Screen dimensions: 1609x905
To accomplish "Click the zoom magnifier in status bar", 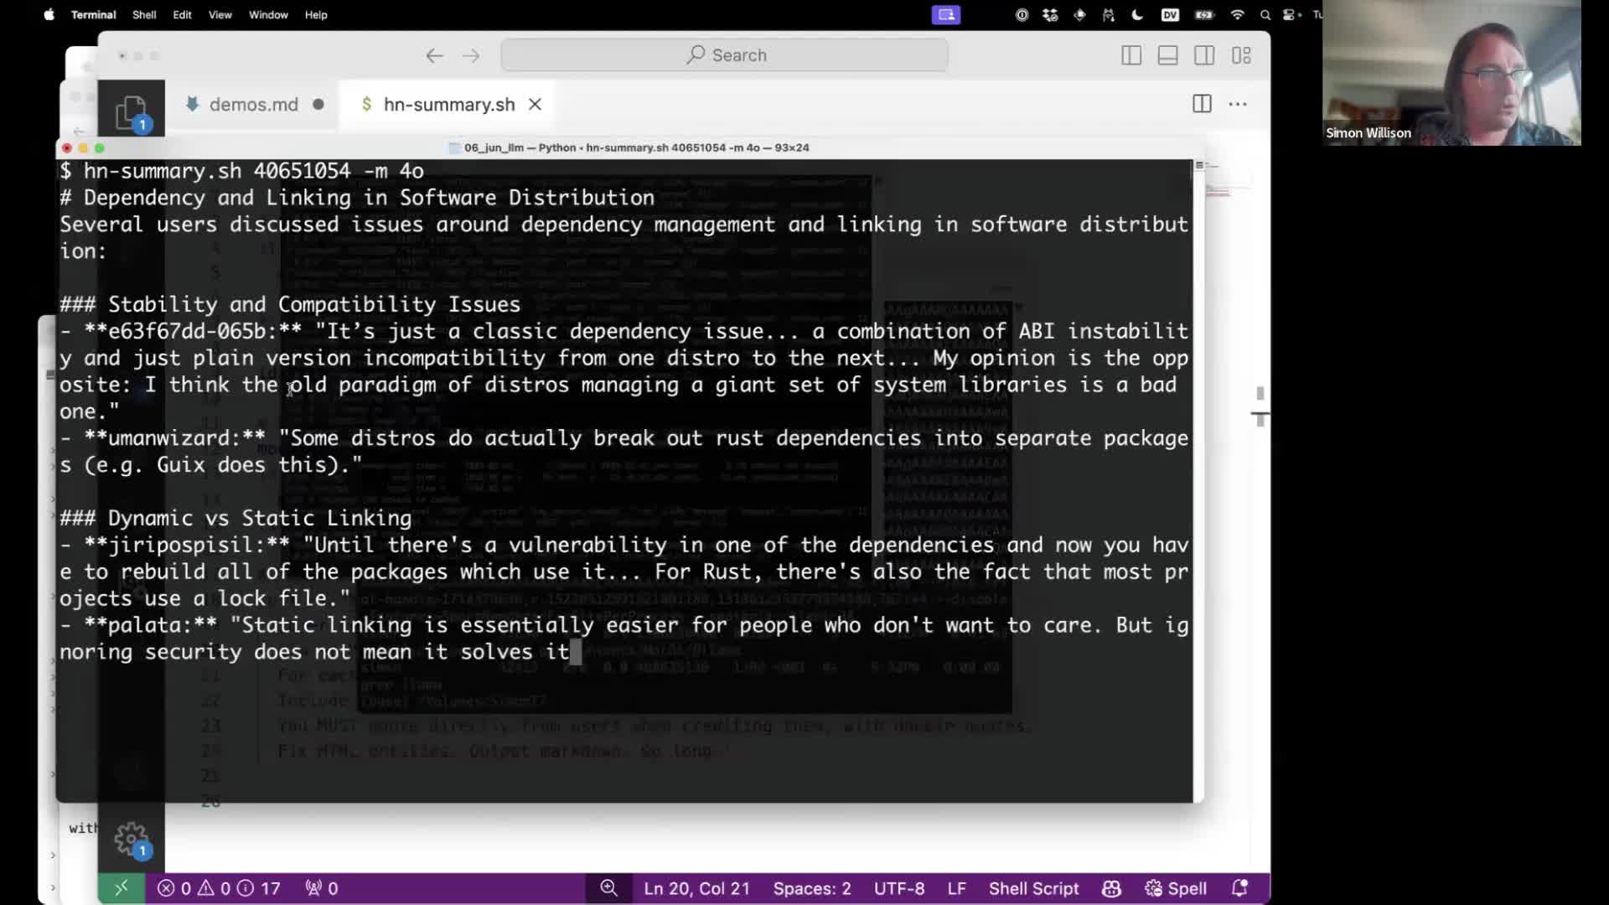I will click(x=609, y=888).
